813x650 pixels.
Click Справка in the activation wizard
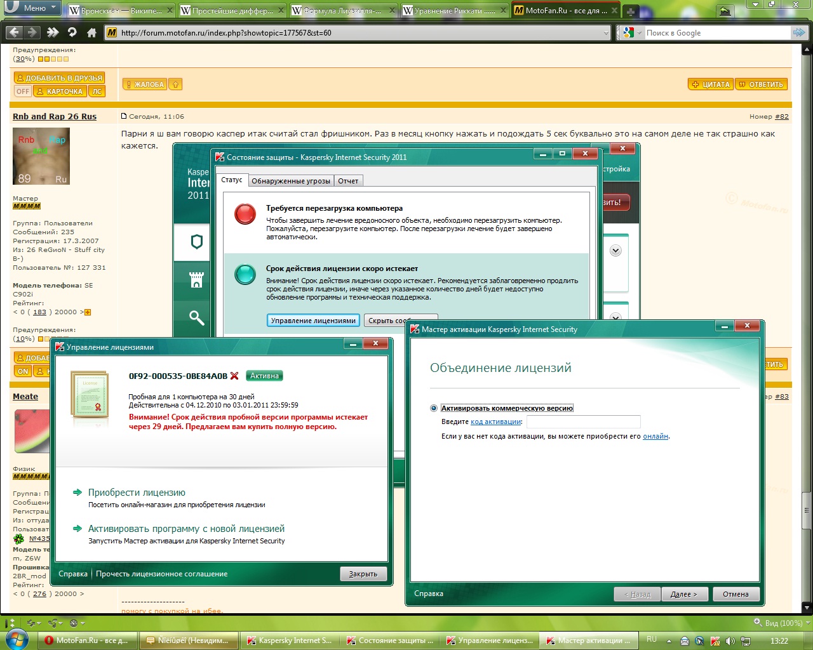(x=429, y=594)
